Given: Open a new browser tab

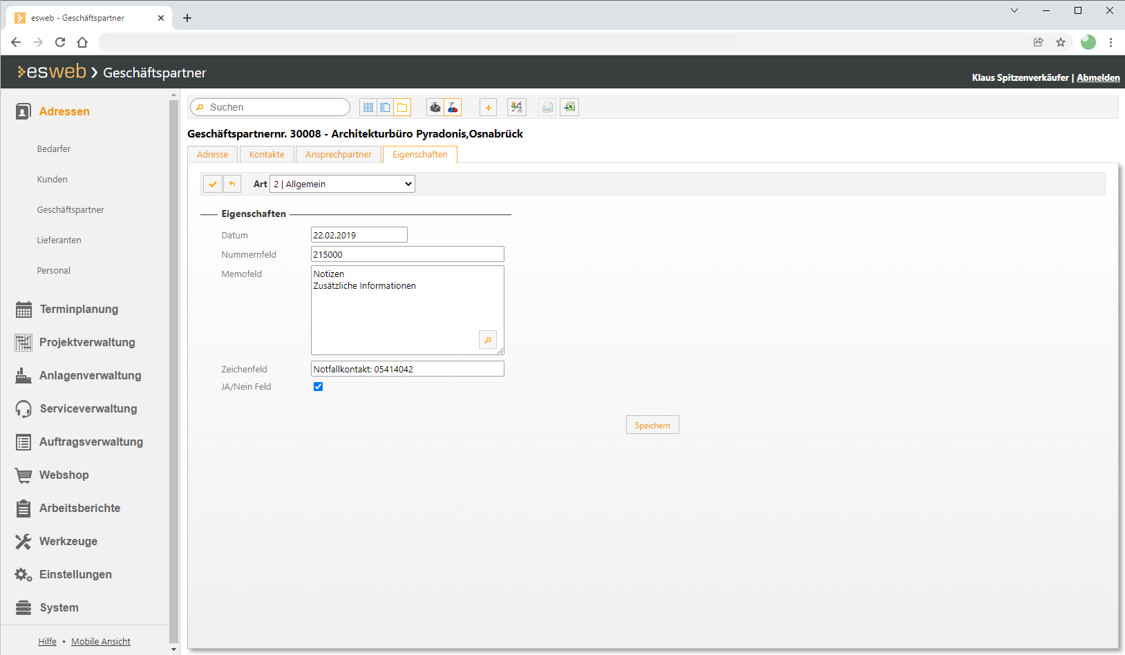Looking at the screenshot, I should tap(187, 18).
